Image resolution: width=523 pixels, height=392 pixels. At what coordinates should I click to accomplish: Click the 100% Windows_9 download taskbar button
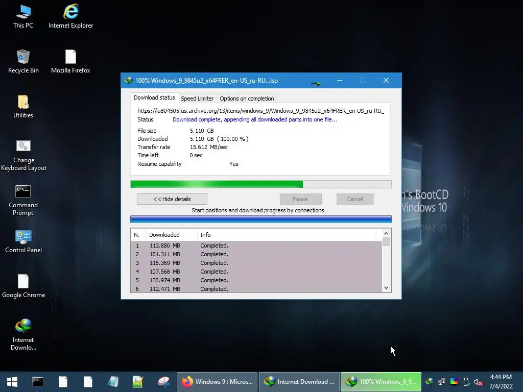381,382
